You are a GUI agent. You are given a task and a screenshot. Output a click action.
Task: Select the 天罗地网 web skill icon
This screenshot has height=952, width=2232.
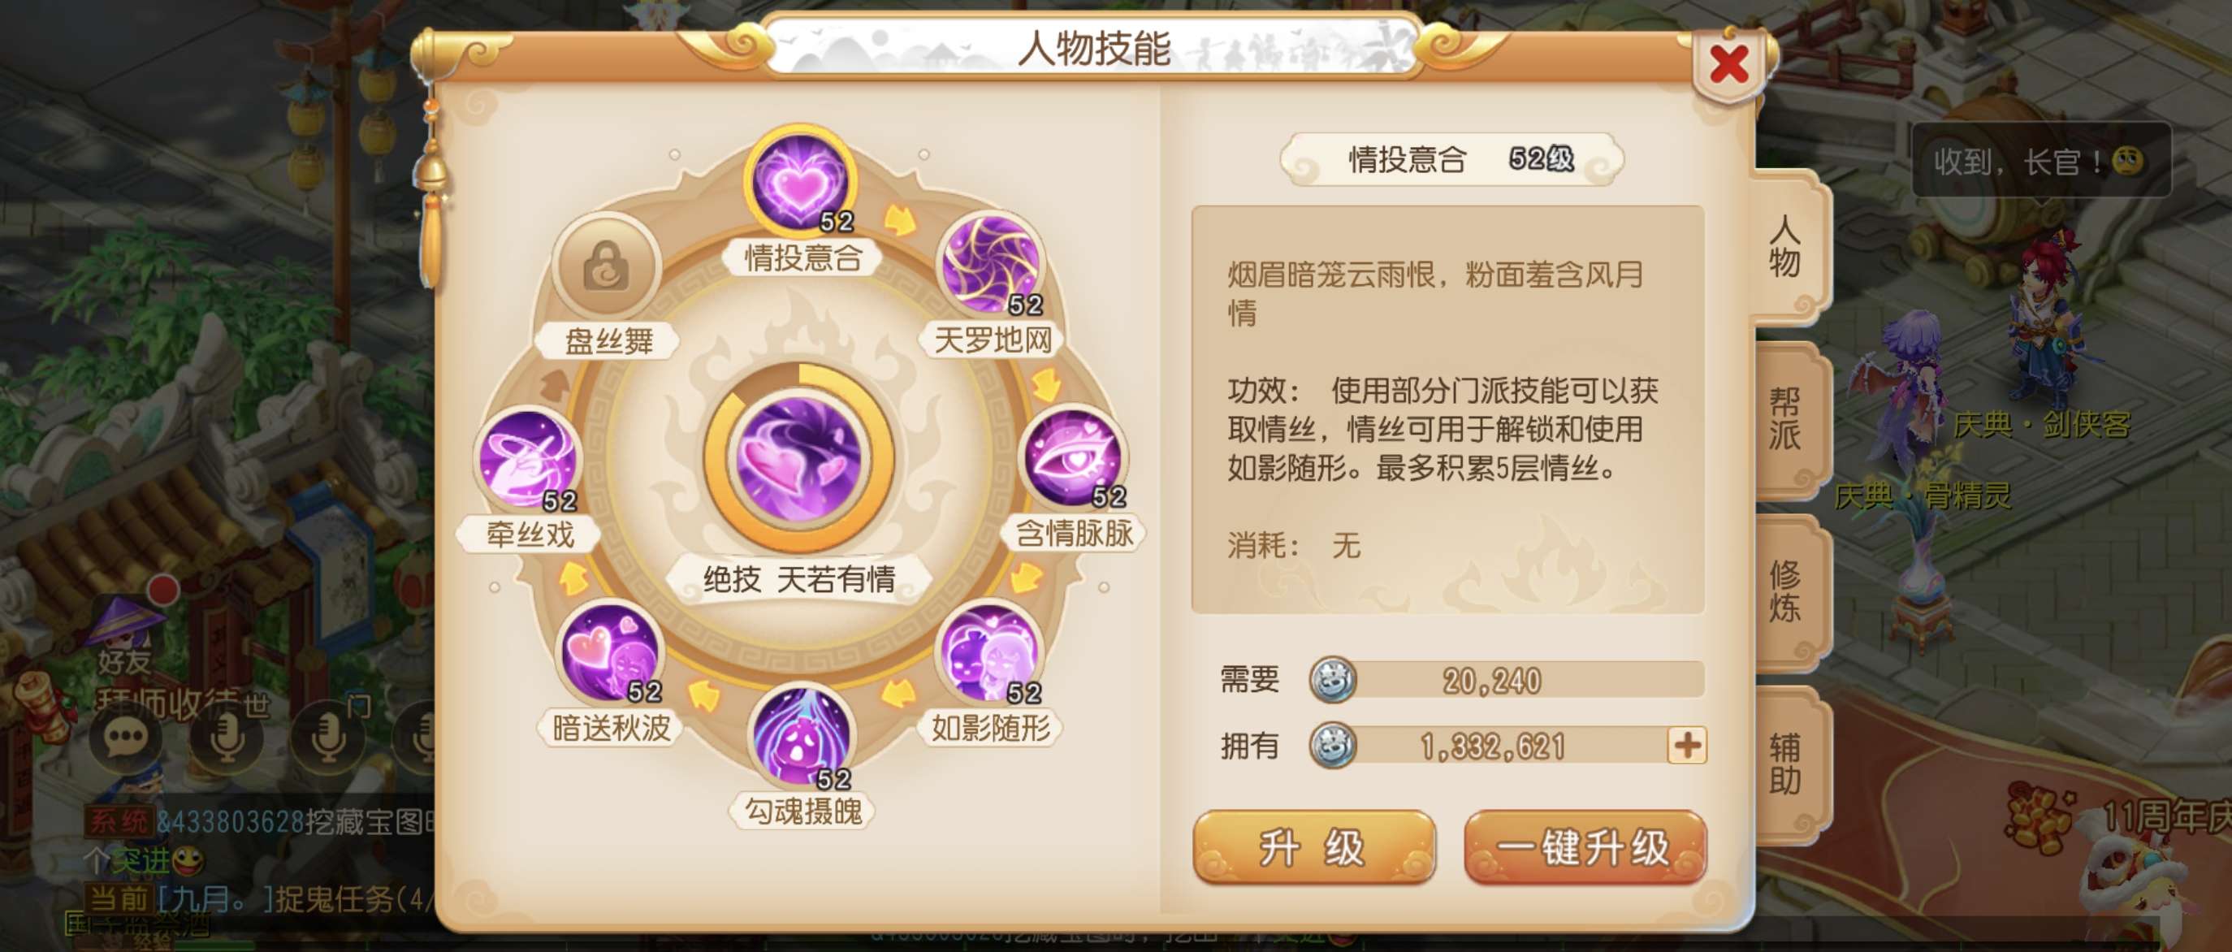point(991,264)
